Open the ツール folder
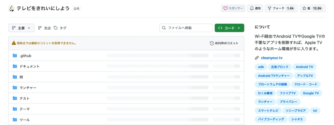Screen dimensions: 334x125 coord(25,120)
